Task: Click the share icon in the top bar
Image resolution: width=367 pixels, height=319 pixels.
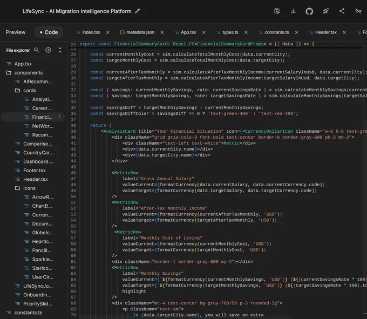Action: pyautogui.click(x=342, y=11)
